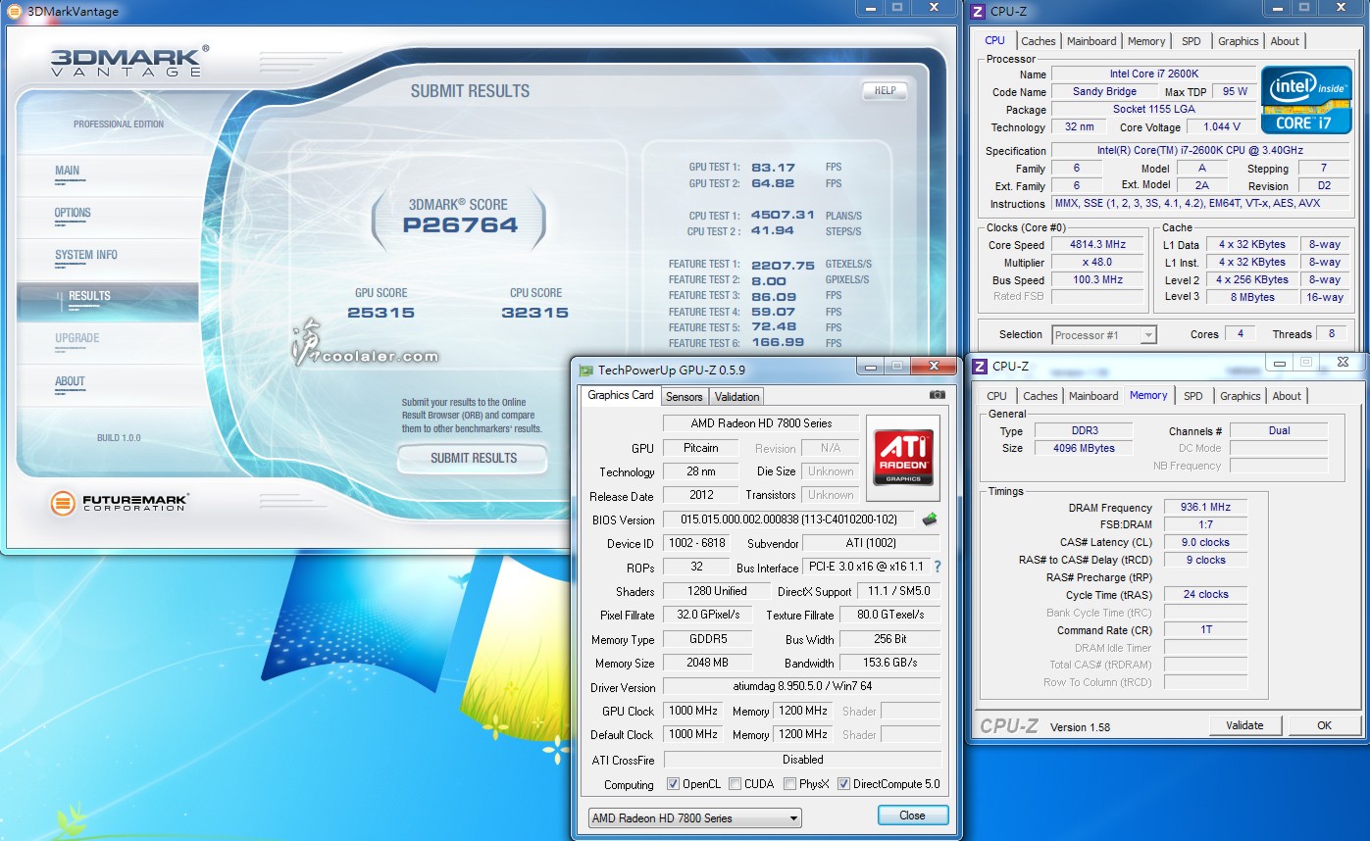This screenshot has width=1370, height=841.
Task: Open Mainboard tab in lower CPU-Z window
Action: tap(1093, 396)
